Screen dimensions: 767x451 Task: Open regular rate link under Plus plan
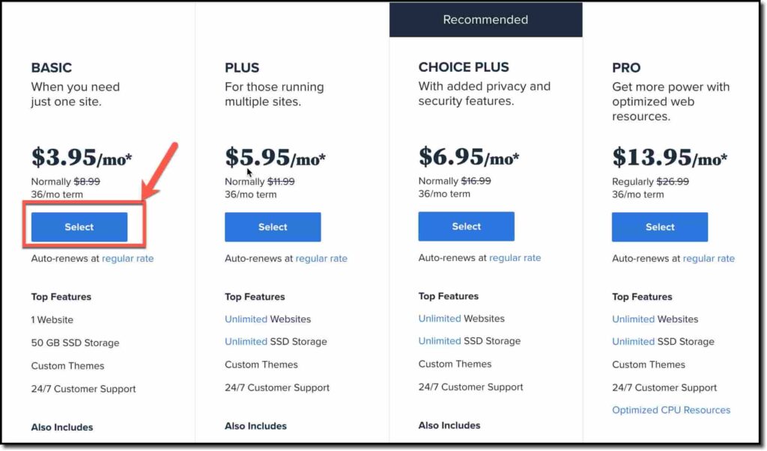tap(321, 259)
